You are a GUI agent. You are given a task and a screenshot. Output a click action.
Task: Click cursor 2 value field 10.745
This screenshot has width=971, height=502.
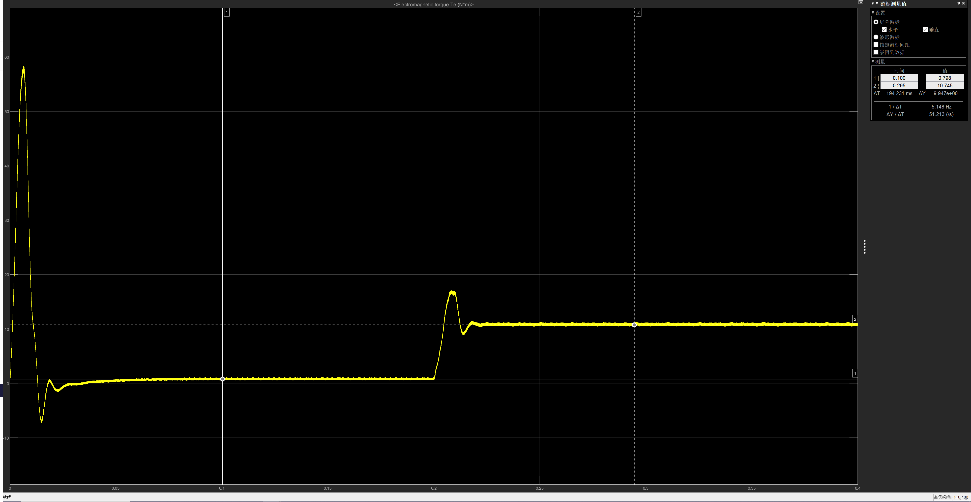pyautogui.click(x=945, y=86)
